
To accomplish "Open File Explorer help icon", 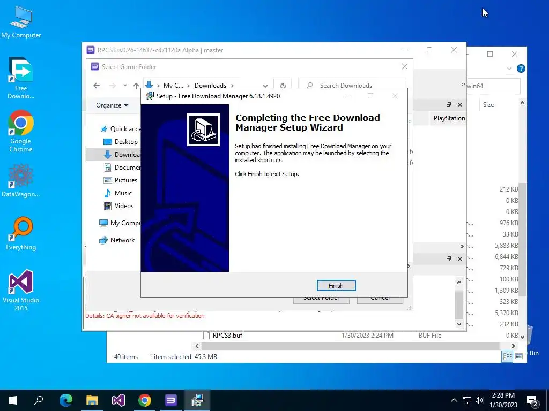I will click(521, 68).
